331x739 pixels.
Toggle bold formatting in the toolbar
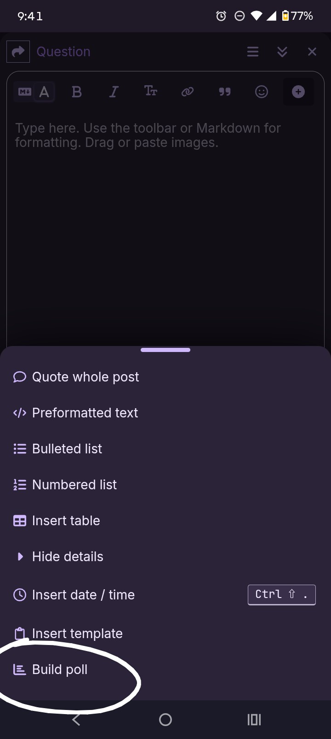pyautogui.click(x=77, y=92)
